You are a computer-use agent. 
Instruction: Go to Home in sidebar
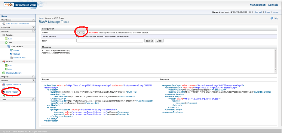coord(4,16)
